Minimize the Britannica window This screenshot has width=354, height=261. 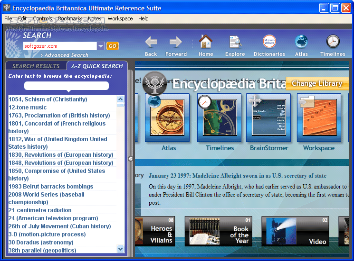324,8
